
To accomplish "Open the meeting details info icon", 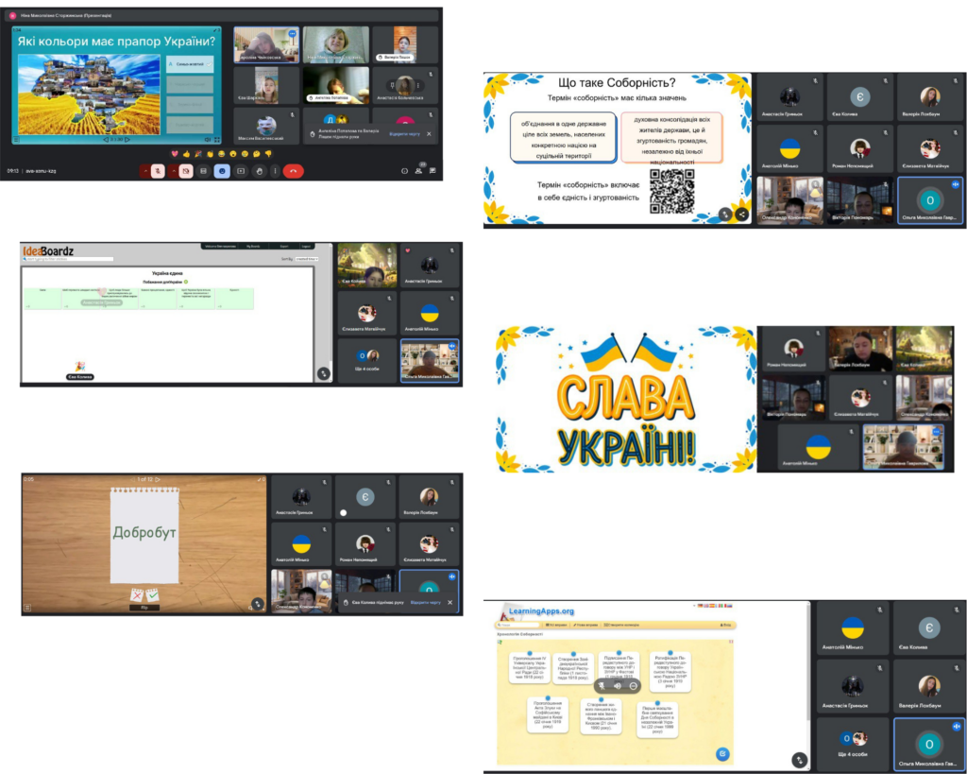I will pos(404,171).
